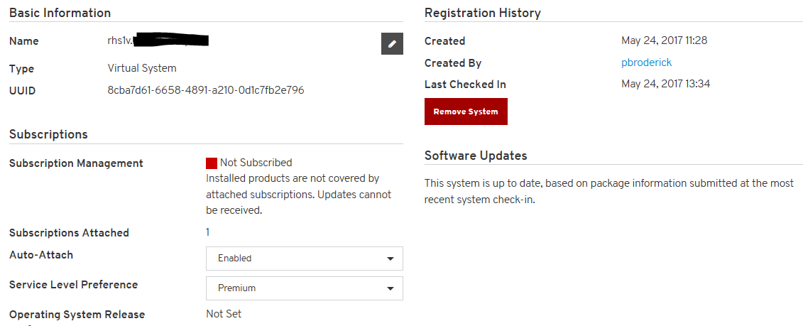Image resolution: width=803 pixels, height=326 pixels.
Task: Open the Auto-Attach dropdown set to Enabled
Action: [x=304, y=259]
